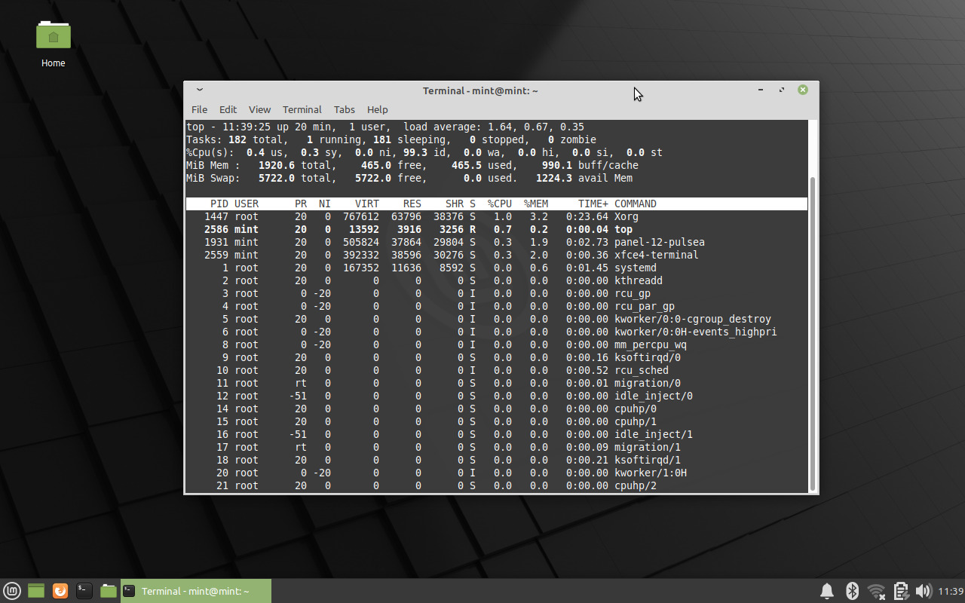Image resolution: width=965 pixels, height=603 pixels.
Task: Open the terminal window menu chevron in titlebar
Action: [x=199, y=90]
